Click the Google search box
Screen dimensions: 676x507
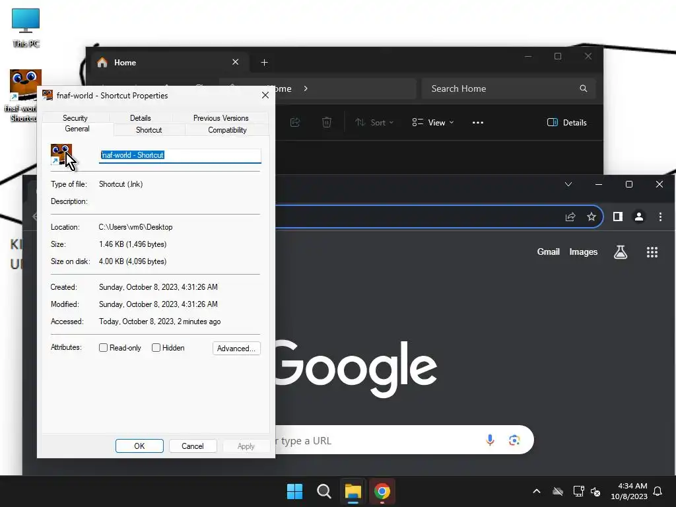point(405,440)
